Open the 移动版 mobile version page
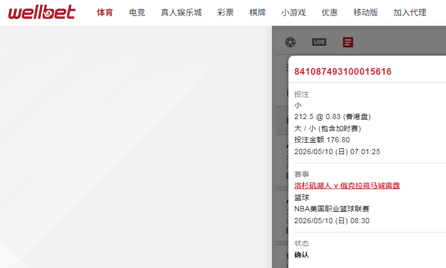The image size is (446, 268). tap(366, 12)
